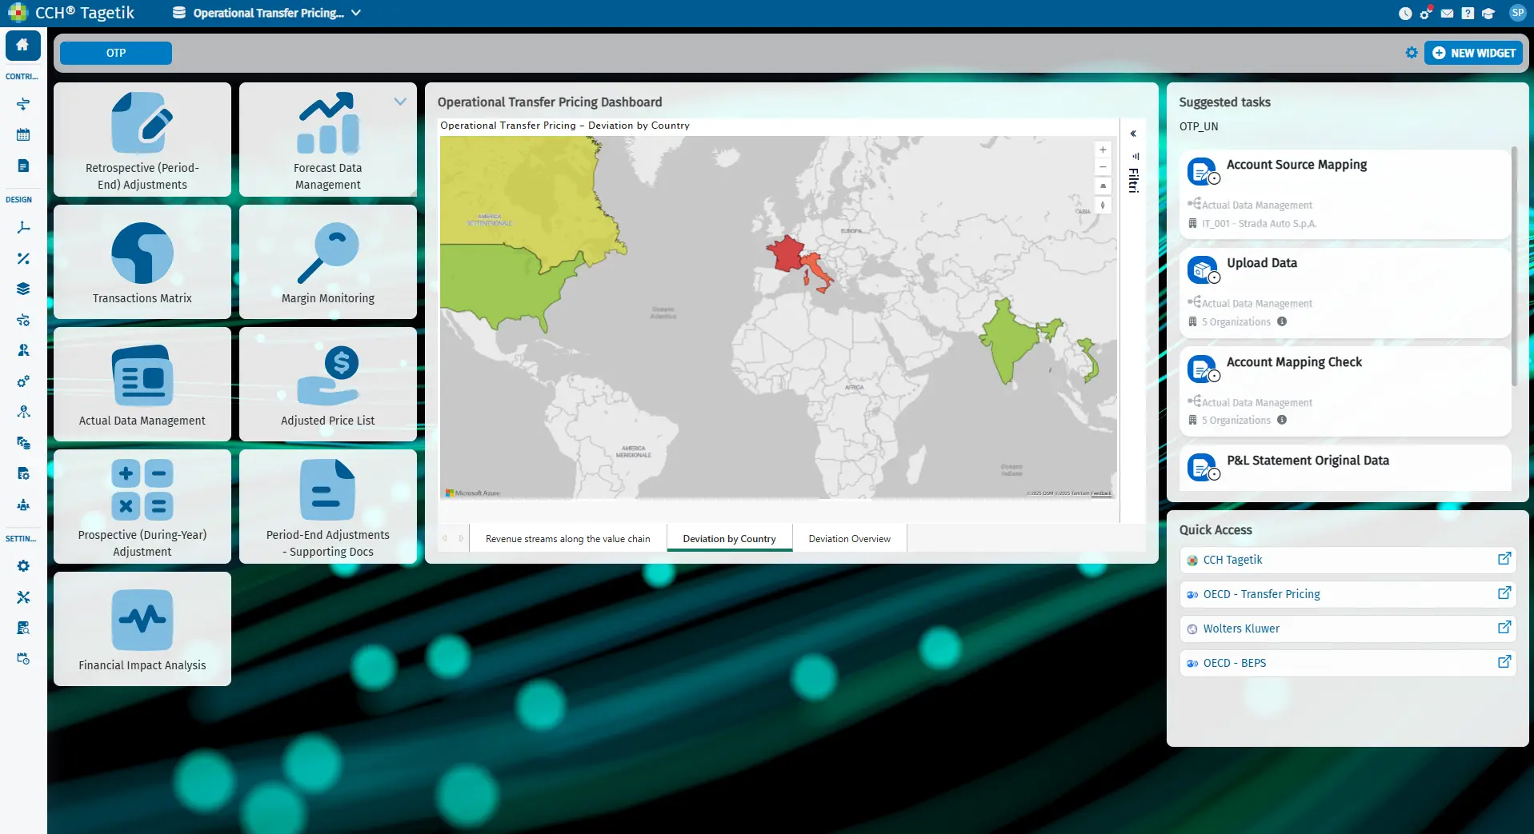
Task: Expand the Filtri filters pane
Action: point(1133,134)
